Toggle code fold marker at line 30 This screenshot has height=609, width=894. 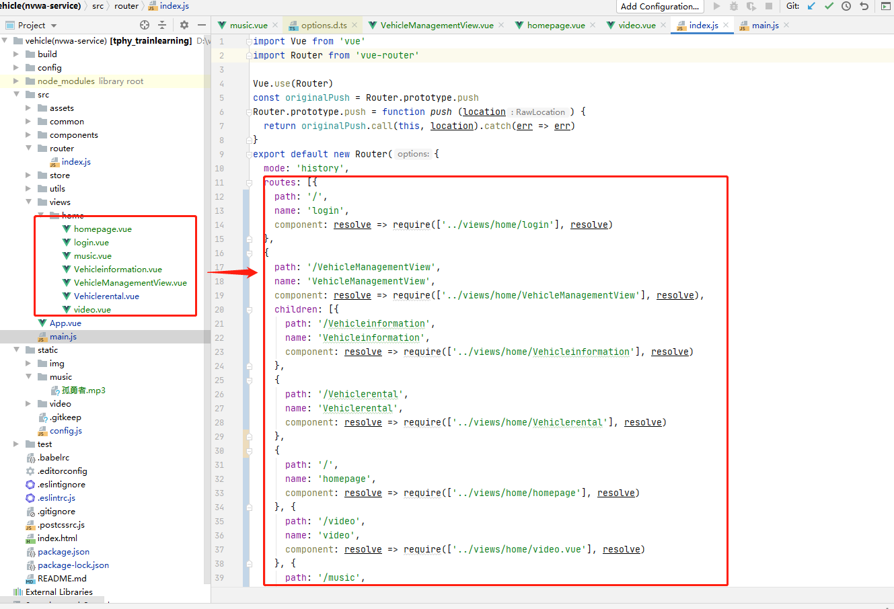249,451
